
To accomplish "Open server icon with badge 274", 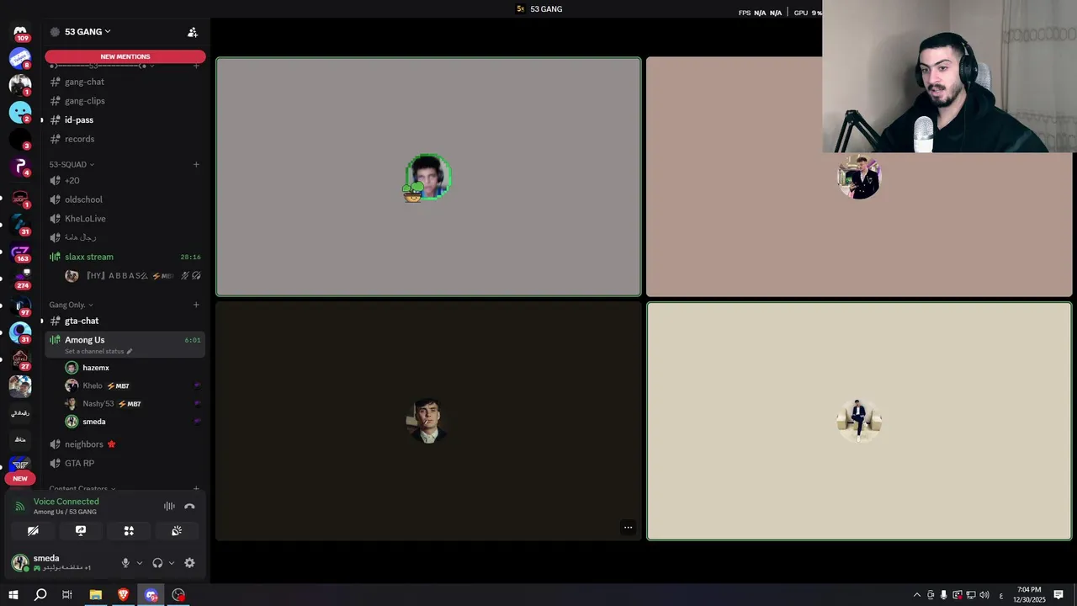I will tap(20, 279).
